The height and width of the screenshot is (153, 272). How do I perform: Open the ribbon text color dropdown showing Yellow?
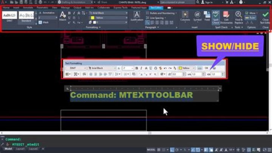pos(108,18)
